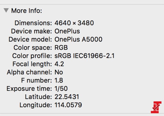
Task: Click the Device model label
Action: click(30, 39)
